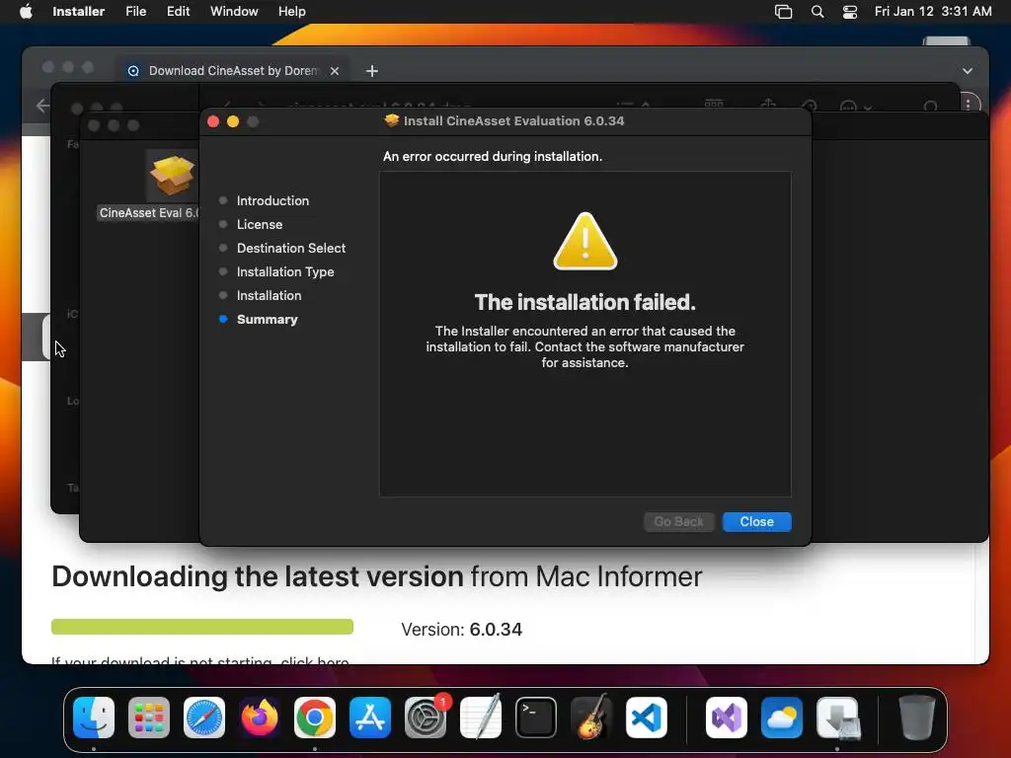Image resolution: width=1011 pixels, height=758 pixels.
Task: Open Visual Studio Code from the Dock
Action: [646, 718]
